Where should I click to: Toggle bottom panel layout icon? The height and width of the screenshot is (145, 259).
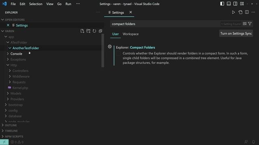[x=229, y=4]
